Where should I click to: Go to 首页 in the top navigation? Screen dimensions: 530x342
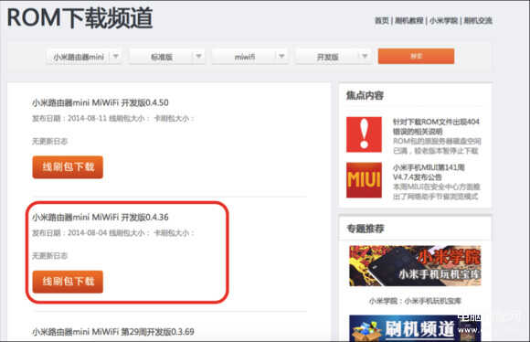(x=382, y=21)
